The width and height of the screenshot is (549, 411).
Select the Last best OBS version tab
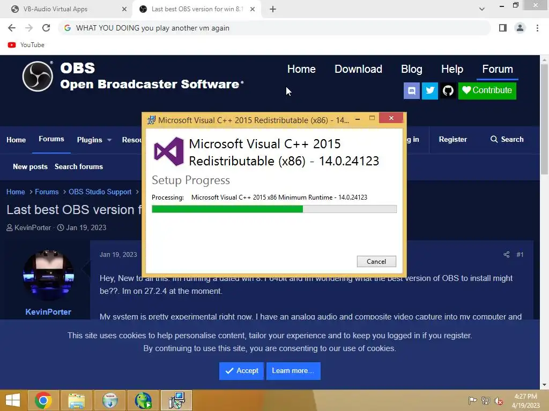click(x=196, y=9)
